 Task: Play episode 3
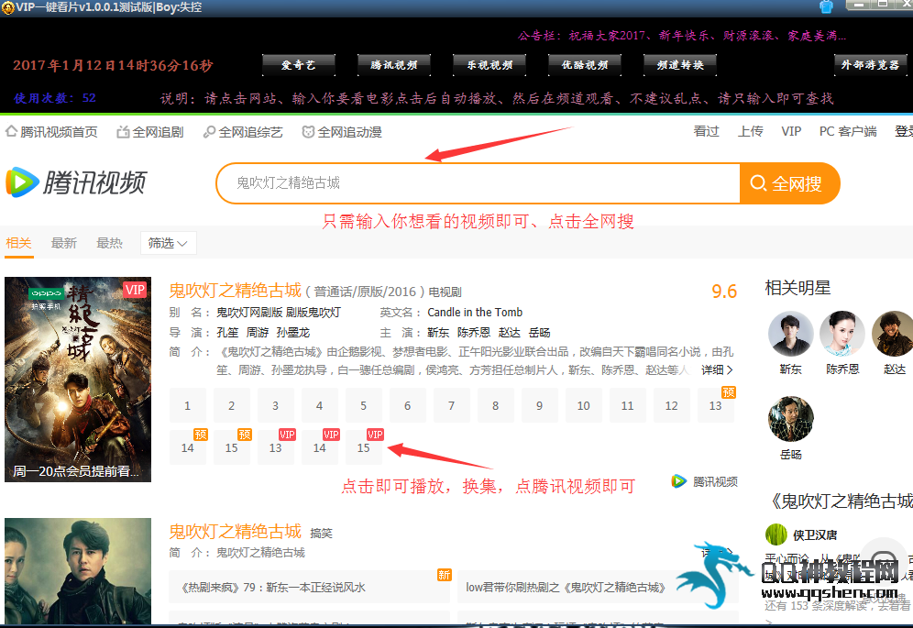pyautogui.click(x=275, y=405)
